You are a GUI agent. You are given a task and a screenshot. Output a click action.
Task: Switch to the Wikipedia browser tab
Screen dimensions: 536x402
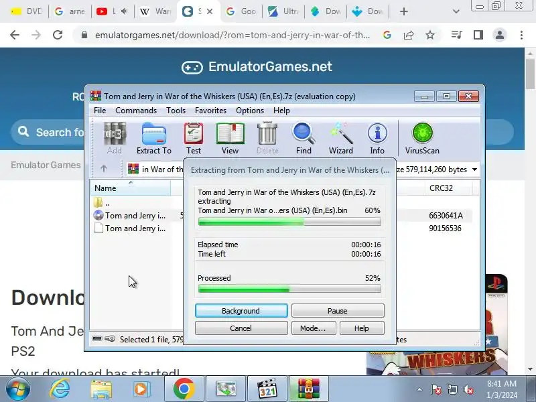point(156,11)
